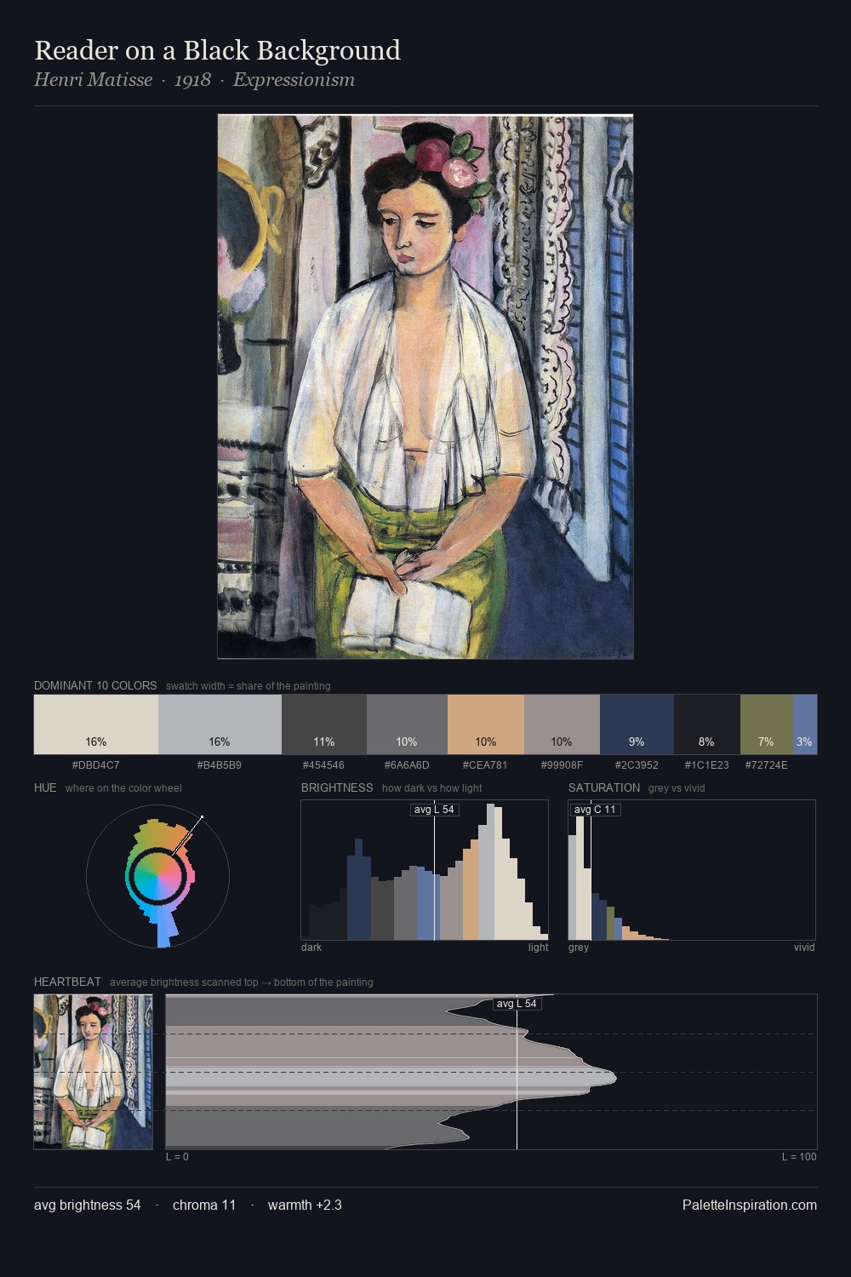The width and height of the screenshot is (851, 1277).
Task: Click the main Matisse painting image
Action: pos(425,387)
